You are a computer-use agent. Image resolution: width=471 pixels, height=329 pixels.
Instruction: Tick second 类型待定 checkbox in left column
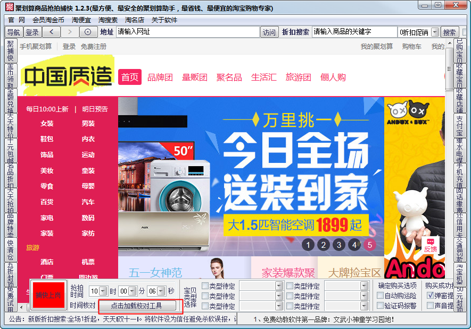[x=205, y=296]
